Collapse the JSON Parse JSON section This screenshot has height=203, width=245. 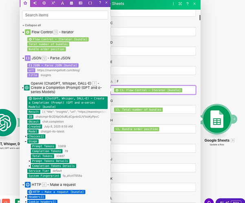(23, 58)
